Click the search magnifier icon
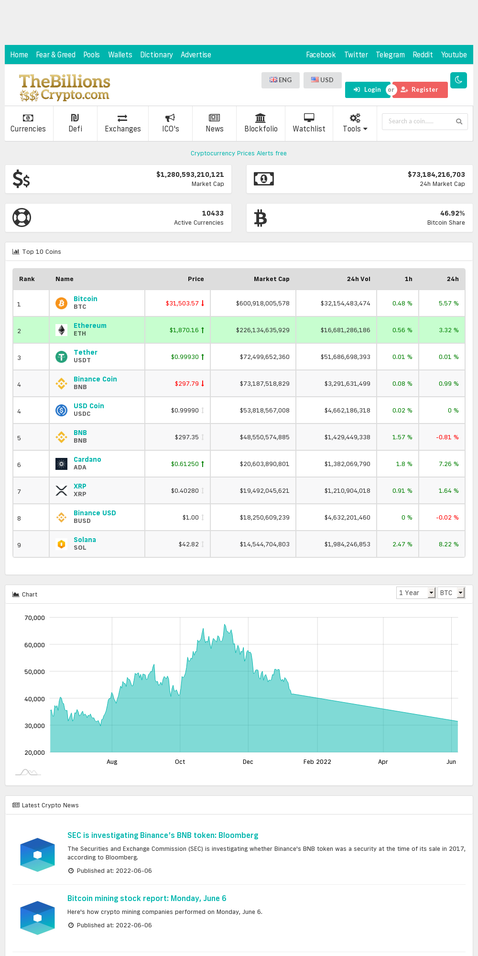Viewport: 478px width, 956px height. [459, 121]
